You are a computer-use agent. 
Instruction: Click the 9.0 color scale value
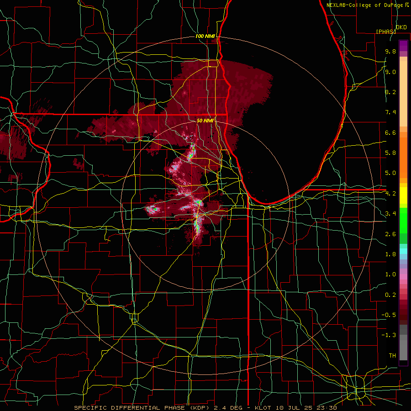click(x=390, y=72)
